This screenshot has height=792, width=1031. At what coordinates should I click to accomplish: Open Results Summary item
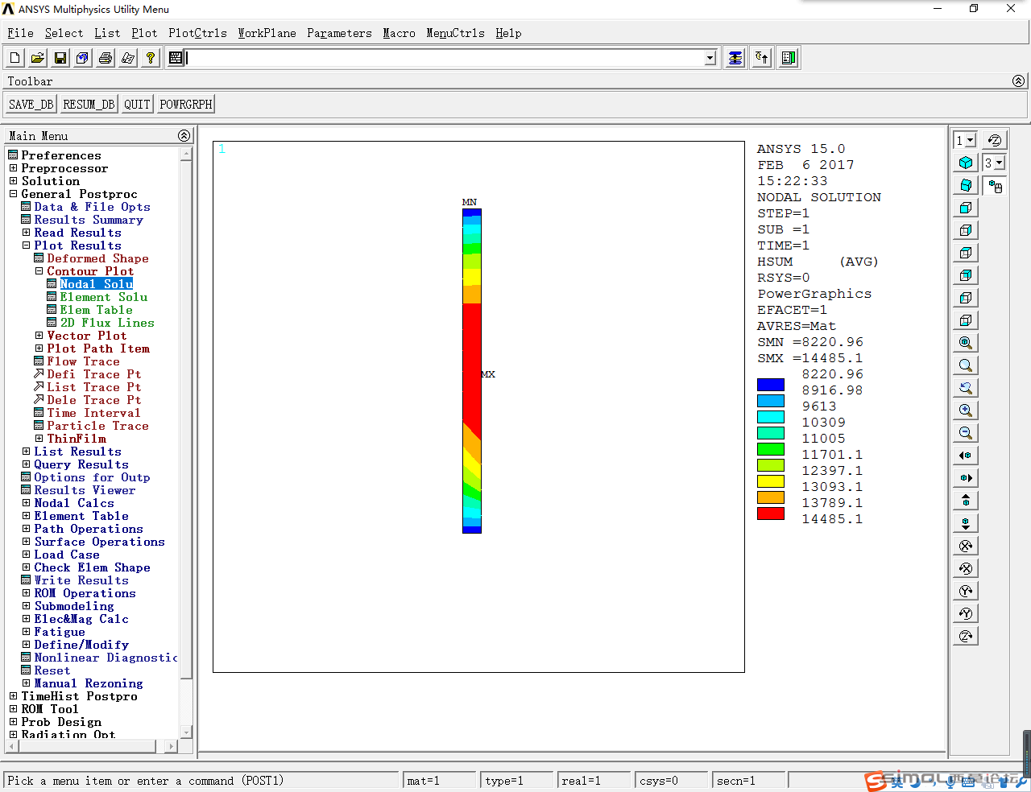click(89, 220)
